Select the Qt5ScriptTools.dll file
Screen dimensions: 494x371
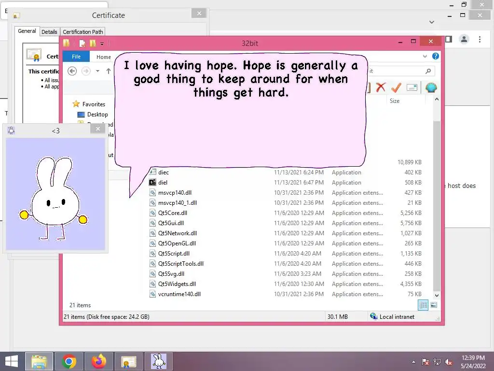pos(181,263)
